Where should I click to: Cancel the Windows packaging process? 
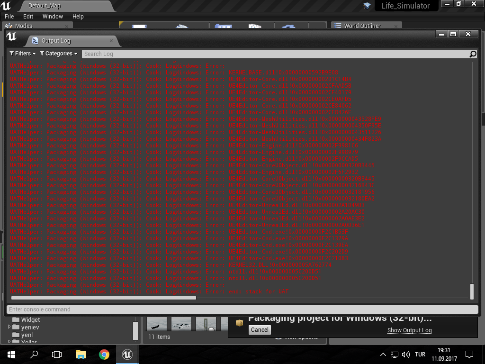pos(260,330)
